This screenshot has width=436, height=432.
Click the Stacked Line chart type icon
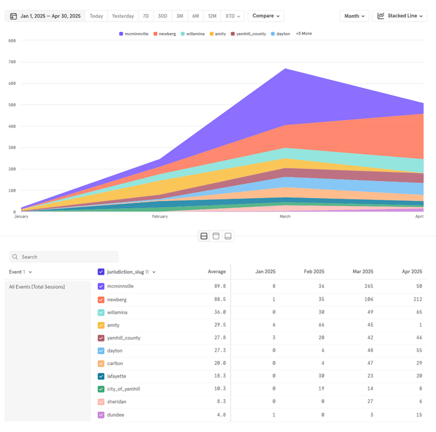(381, 16)
